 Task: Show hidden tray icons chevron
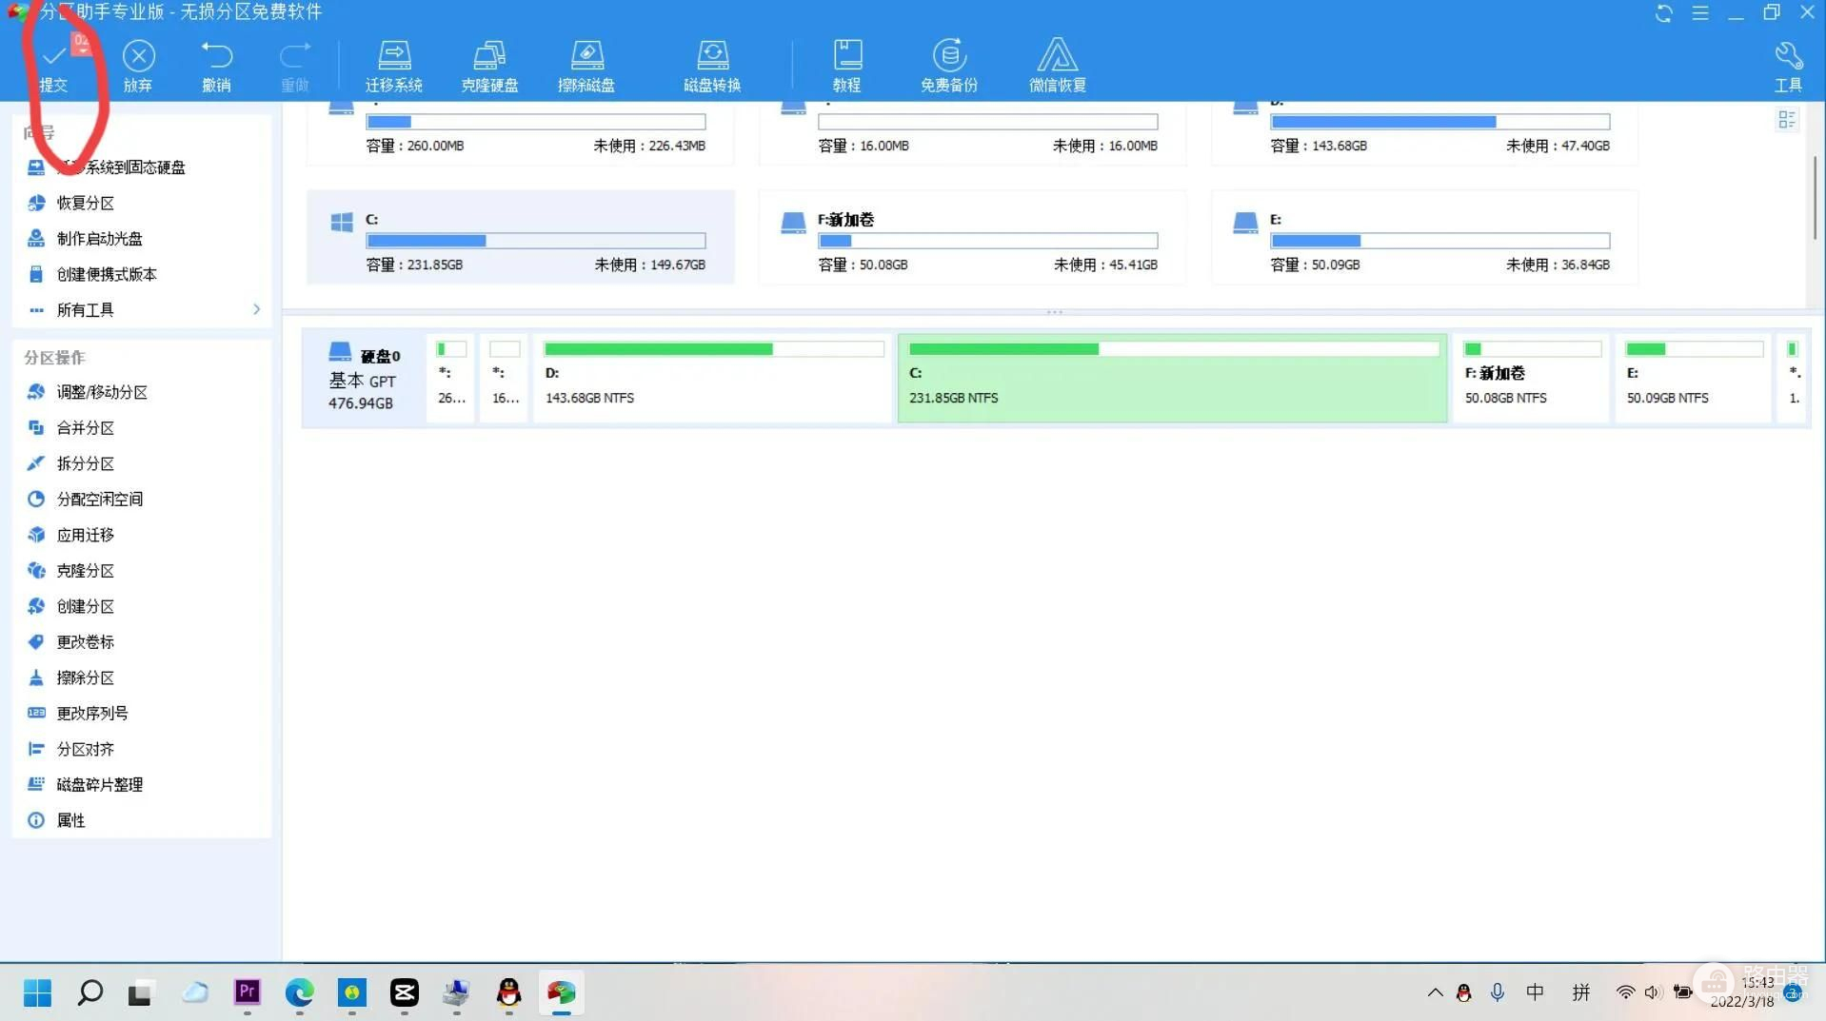(1435, 992)
